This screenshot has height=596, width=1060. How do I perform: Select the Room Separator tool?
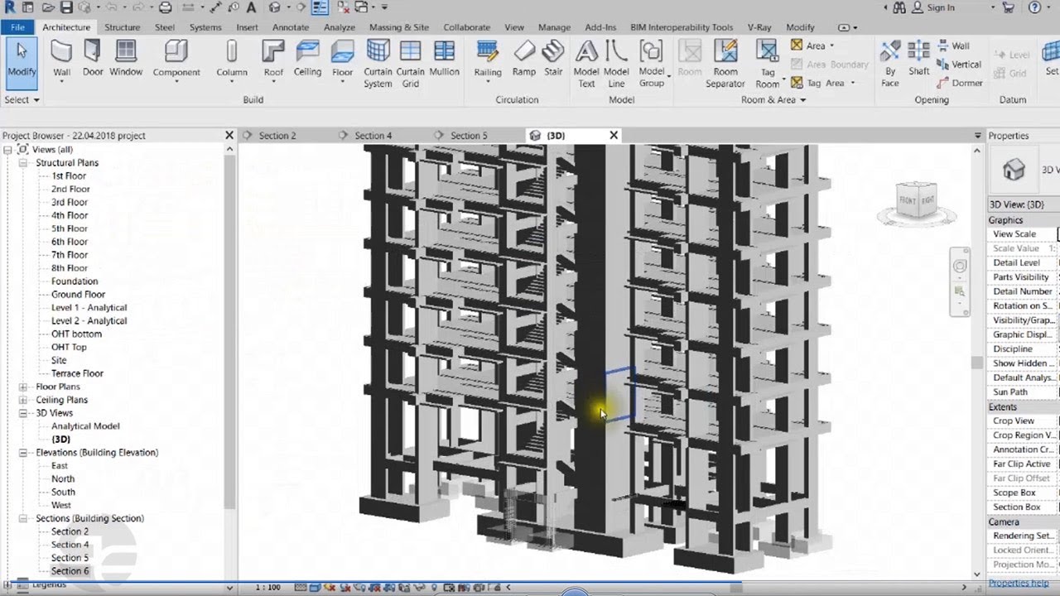(x=725, y=64)
